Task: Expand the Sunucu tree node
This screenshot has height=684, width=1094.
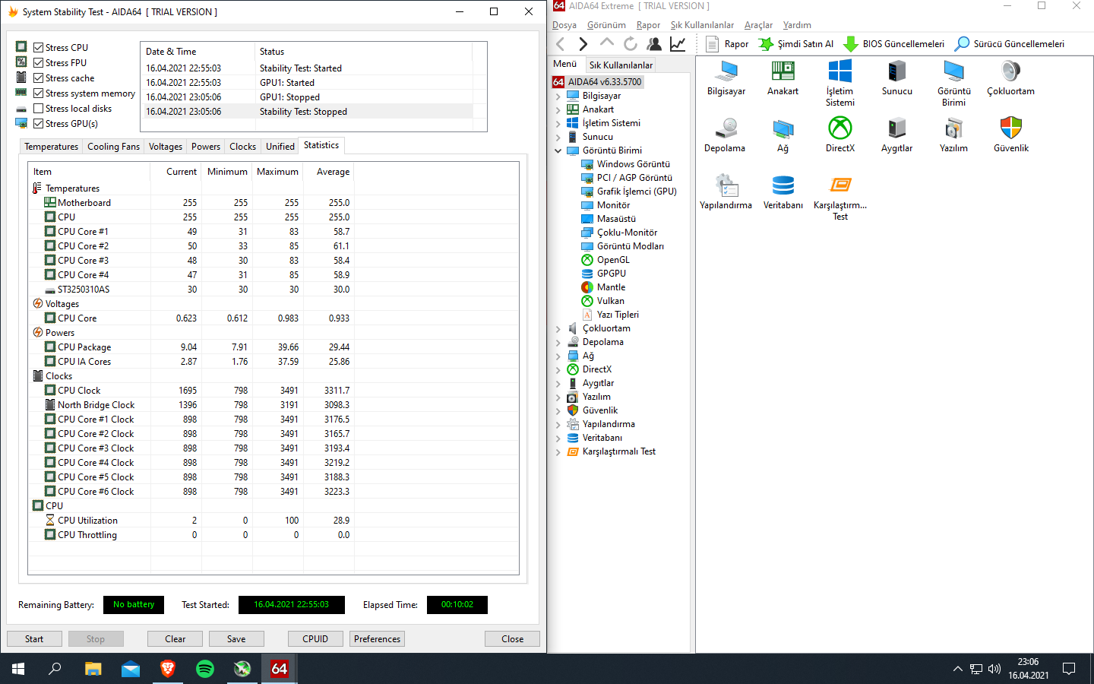Action: pos(558,137)
